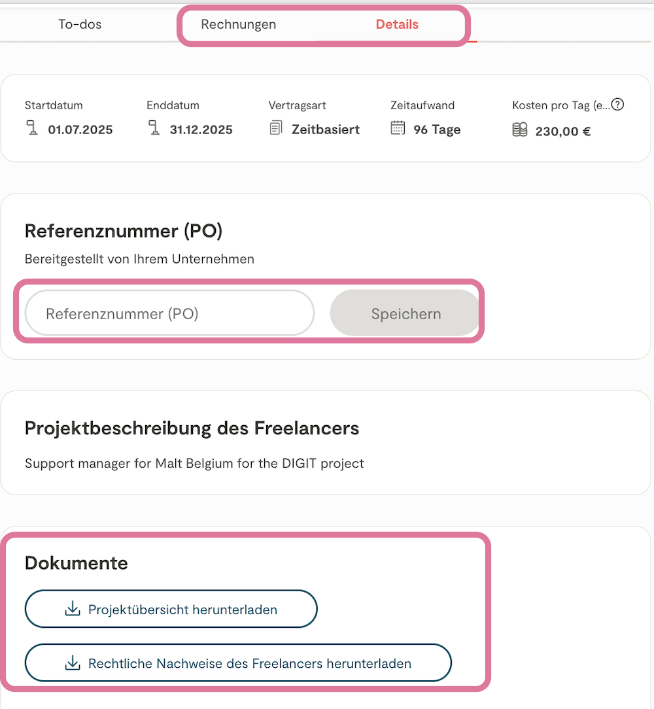The height and width of the screenshot is (709, 654).
Task: Click the Projektbeschreibung des Freelancers heading
Action: point(192,429)
